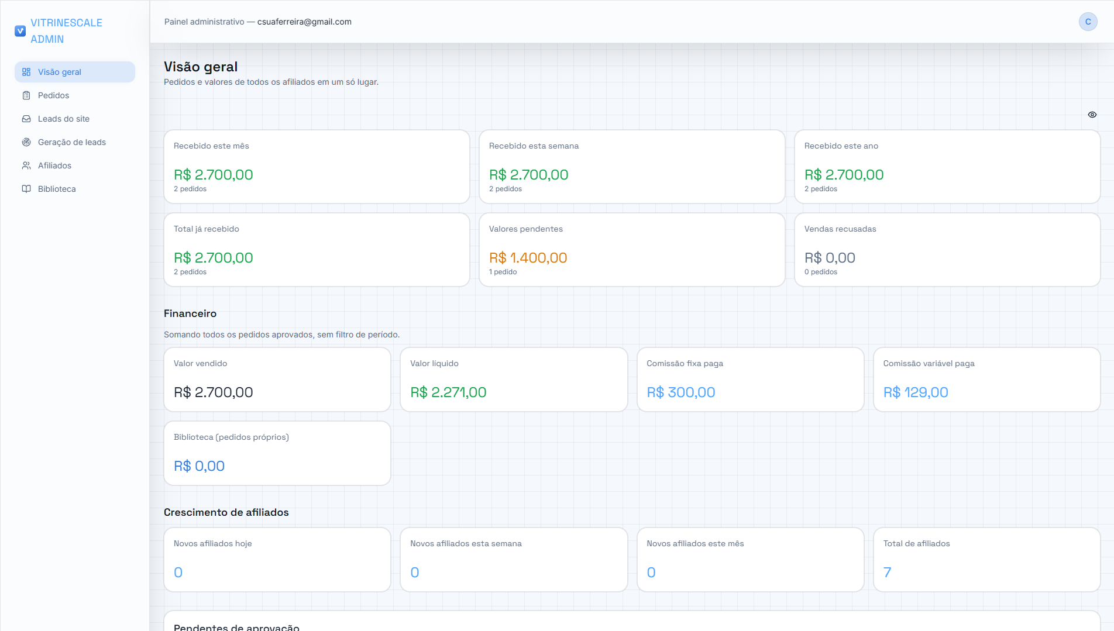Click the Comissão fixa paga R$ 300,00 value
Viewport: 1114px width, 631px height.
680,392
